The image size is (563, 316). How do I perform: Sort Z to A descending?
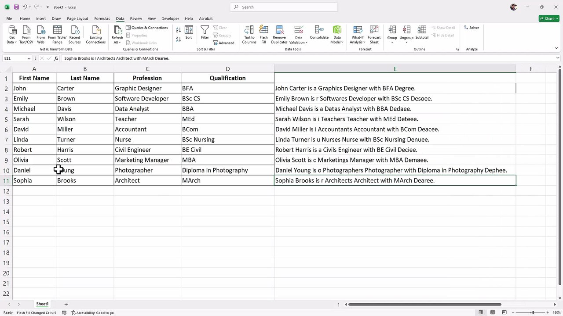[179, 39]
